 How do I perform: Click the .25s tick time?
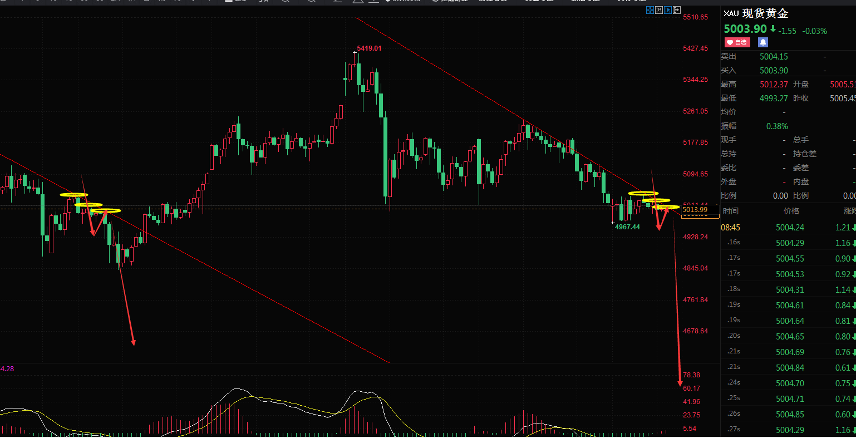(x=734, y=398)
